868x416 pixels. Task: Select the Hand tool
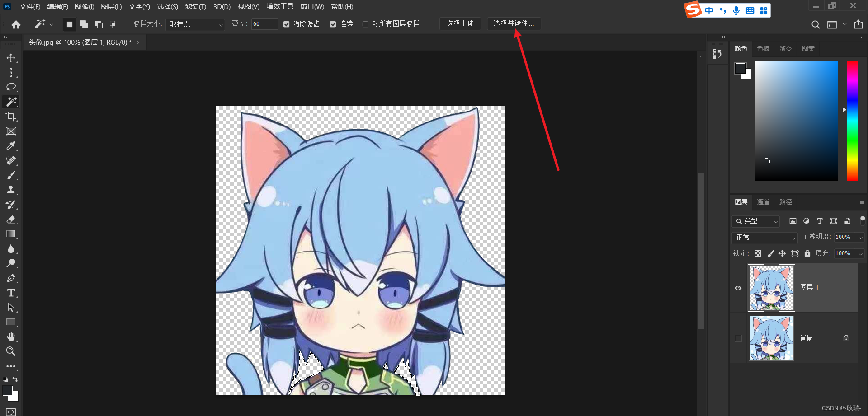[11, 337]
